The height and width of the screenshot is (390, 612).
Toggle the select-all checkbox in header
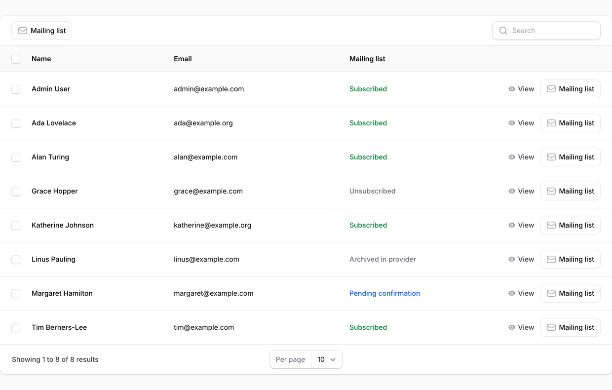point(16,59)
